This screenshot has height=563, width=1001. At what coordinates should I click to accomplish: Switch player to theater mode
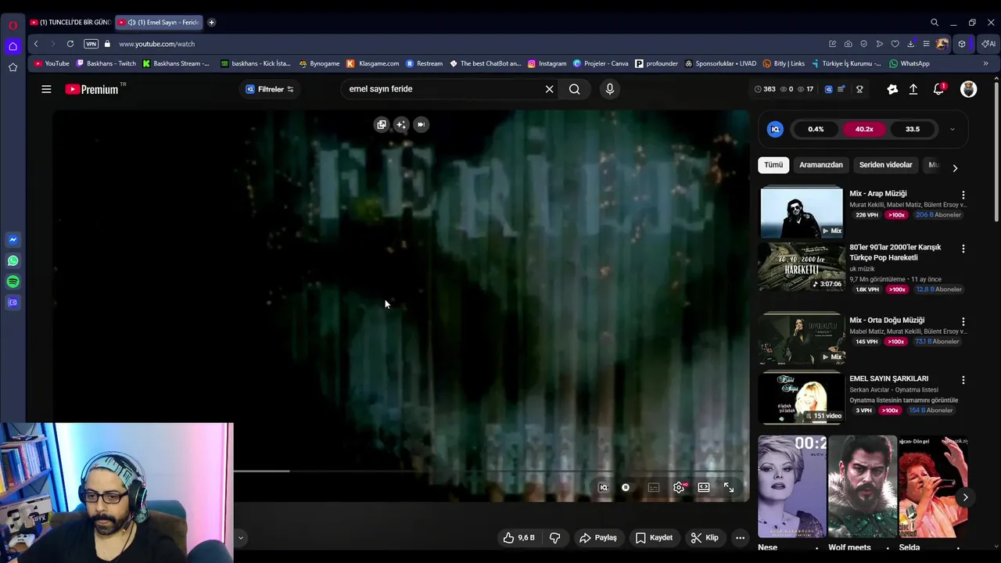[x=704, y=487]
